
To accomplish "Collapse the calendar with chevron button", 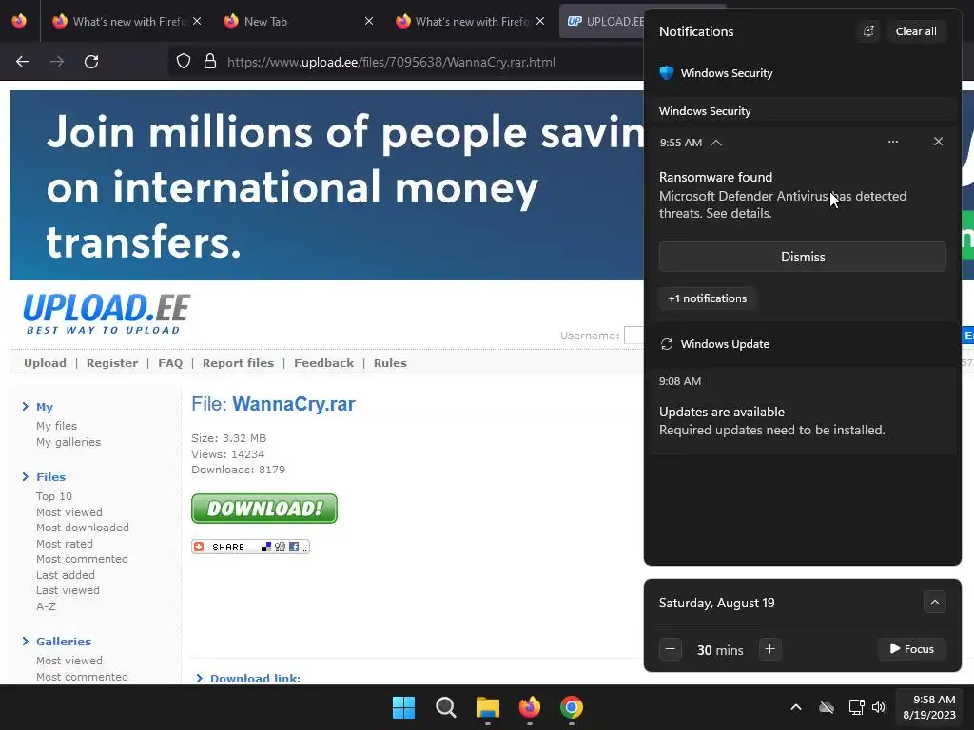I will point(934,602).
